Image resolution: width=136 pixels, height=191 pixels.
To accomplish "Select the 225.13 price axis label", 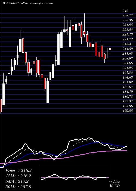I will (x=128, y=35).
